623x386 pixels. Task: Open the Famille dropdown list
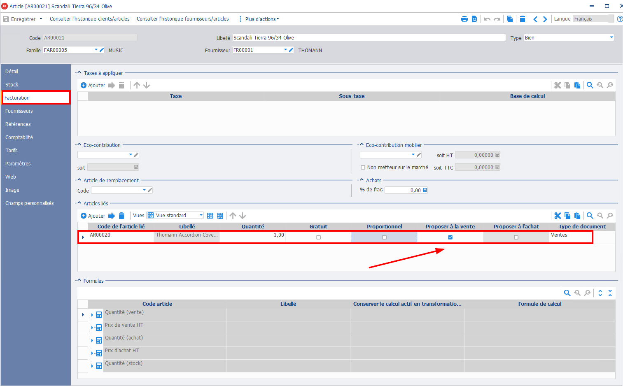96,50
